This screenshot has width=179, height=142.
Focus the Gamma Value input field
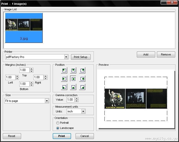pyautogui.click(x=71, y=100)
